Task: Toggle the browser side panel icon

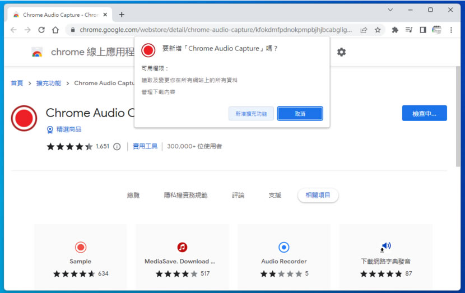Action: [423, 30]
